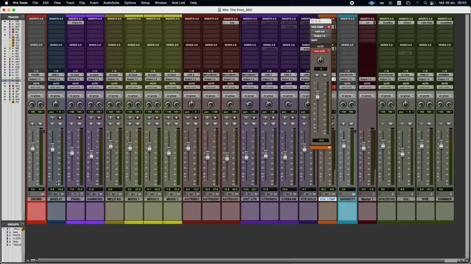Solo the BASS.01 track

[52, 124]
